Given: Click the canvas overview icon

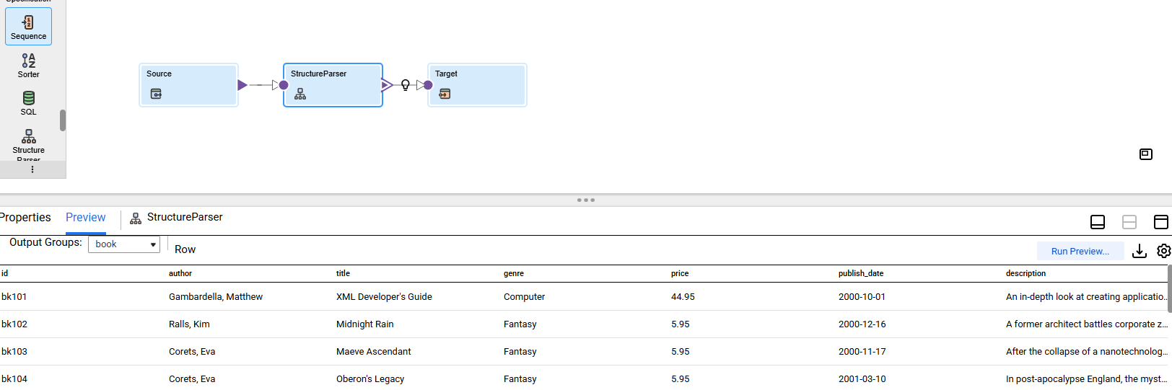Looking at the screenshot, I should click(x=1146, y=154).
